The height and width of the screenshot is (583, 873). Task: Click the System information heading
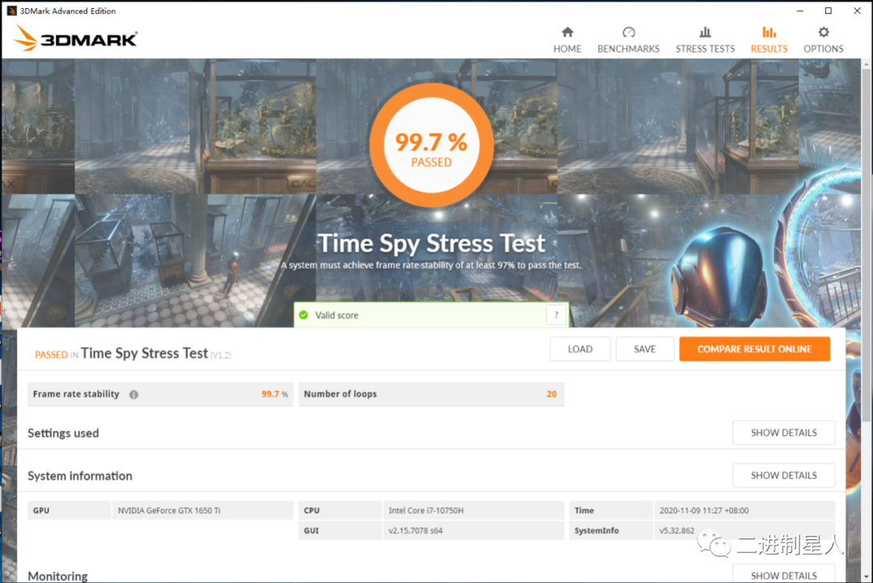[x=80, y=476]
